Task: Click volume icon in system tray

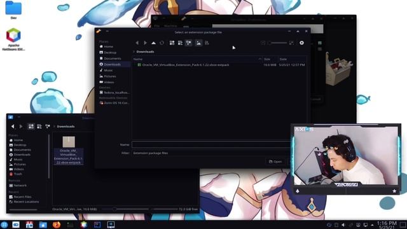Action: [343, 225]
